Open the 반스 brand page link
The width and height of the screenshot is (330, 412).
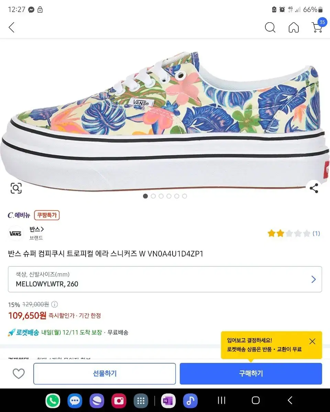coord(36,229)
